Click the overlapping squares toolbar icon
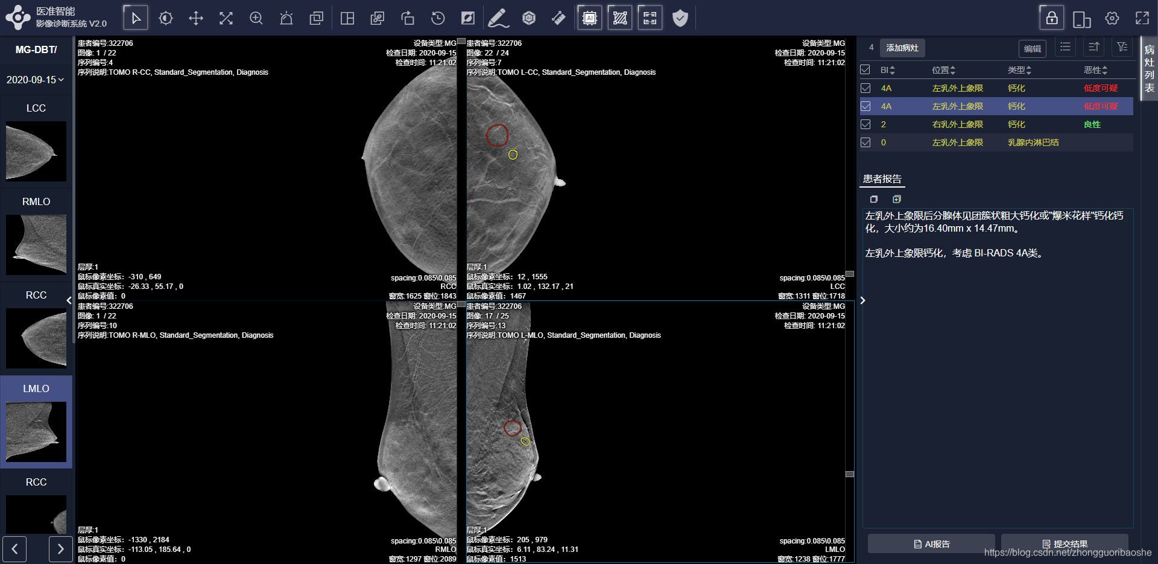The height and width of the screenshot is (564, 1158). pyautogui.click(x=317, y=18)
